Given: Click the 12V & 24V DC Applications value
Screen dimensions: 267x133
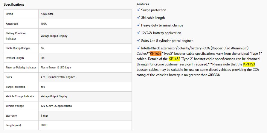Looking at the screenshot, I should [x=56, y=106].
